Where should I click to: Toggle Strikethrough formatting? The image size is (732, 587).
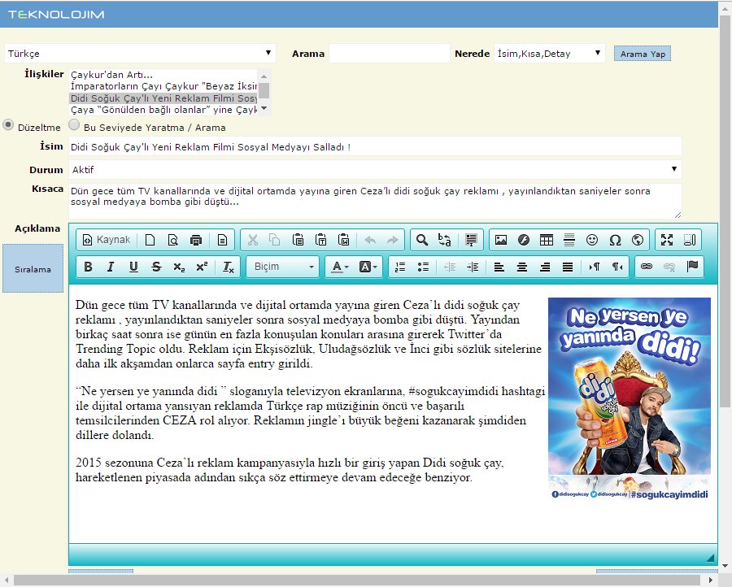pos(156,267)
